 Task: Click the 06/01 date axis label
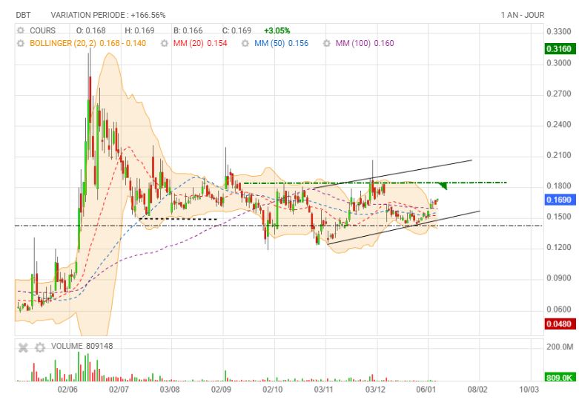tap(426, 390)
